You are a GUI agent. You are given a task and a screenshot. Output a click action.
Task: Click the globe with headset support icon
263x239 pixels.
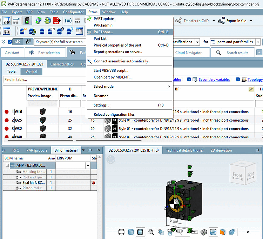click(x=48, y=21)
